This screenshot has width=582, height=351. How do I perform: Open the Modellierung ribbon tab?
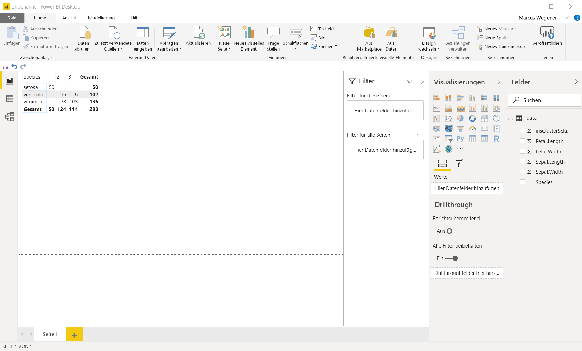tap(101, 18)
